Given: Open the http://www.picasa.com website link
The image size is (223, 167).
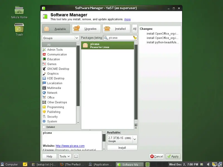Looking at the screenshot, I should click(x=70, y=146).
